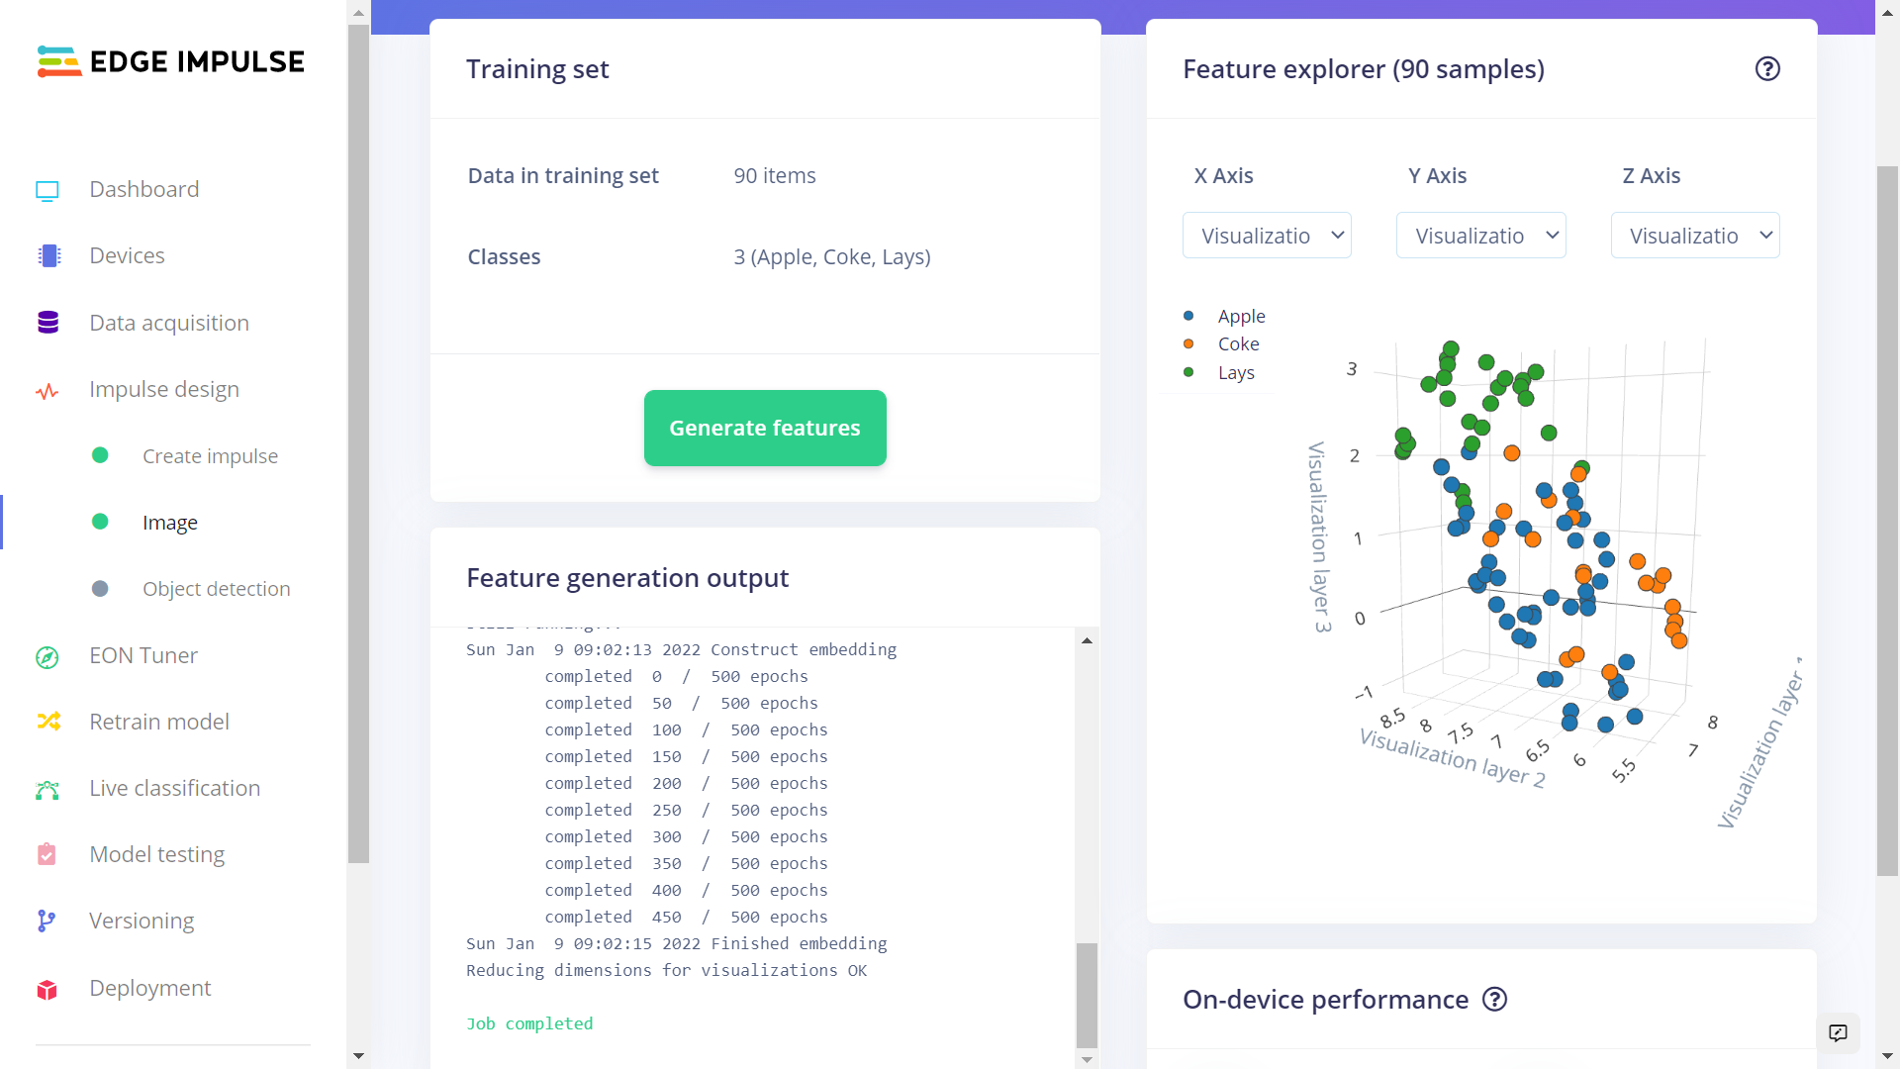The height and width of the screenshot is (1069, 1900).
Task: Click the Retrain model shuffle icon
Action: (x=48, y=723)
